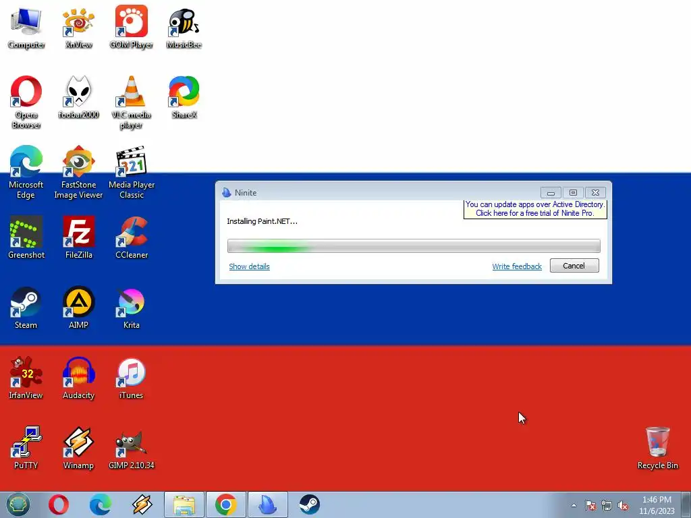Screen dimensions: 691x518
Task: Click the IrfanView desktop icon
Action: 26,378
